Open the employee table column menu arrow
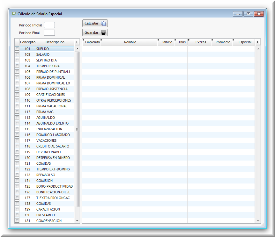 258,42
